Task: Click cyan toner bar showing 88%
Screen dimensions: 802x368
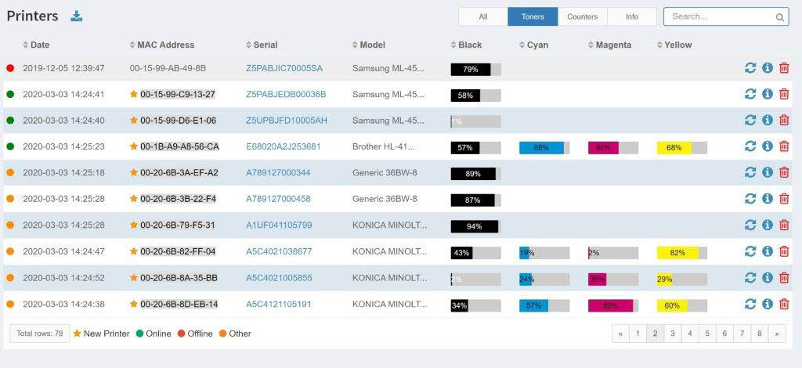Action: [542, 147]
